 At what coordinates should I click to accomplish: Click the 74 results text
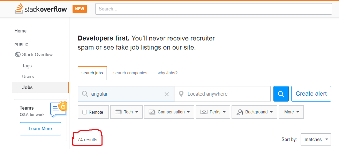87,140
